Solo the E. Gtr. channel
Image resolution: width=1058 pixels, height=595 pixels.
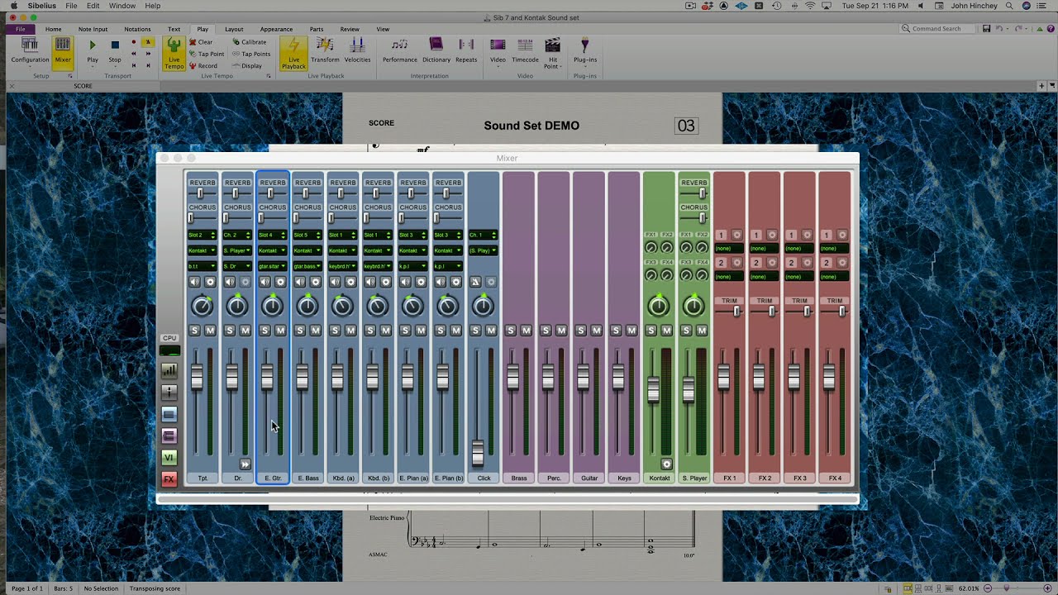point(265,331)
